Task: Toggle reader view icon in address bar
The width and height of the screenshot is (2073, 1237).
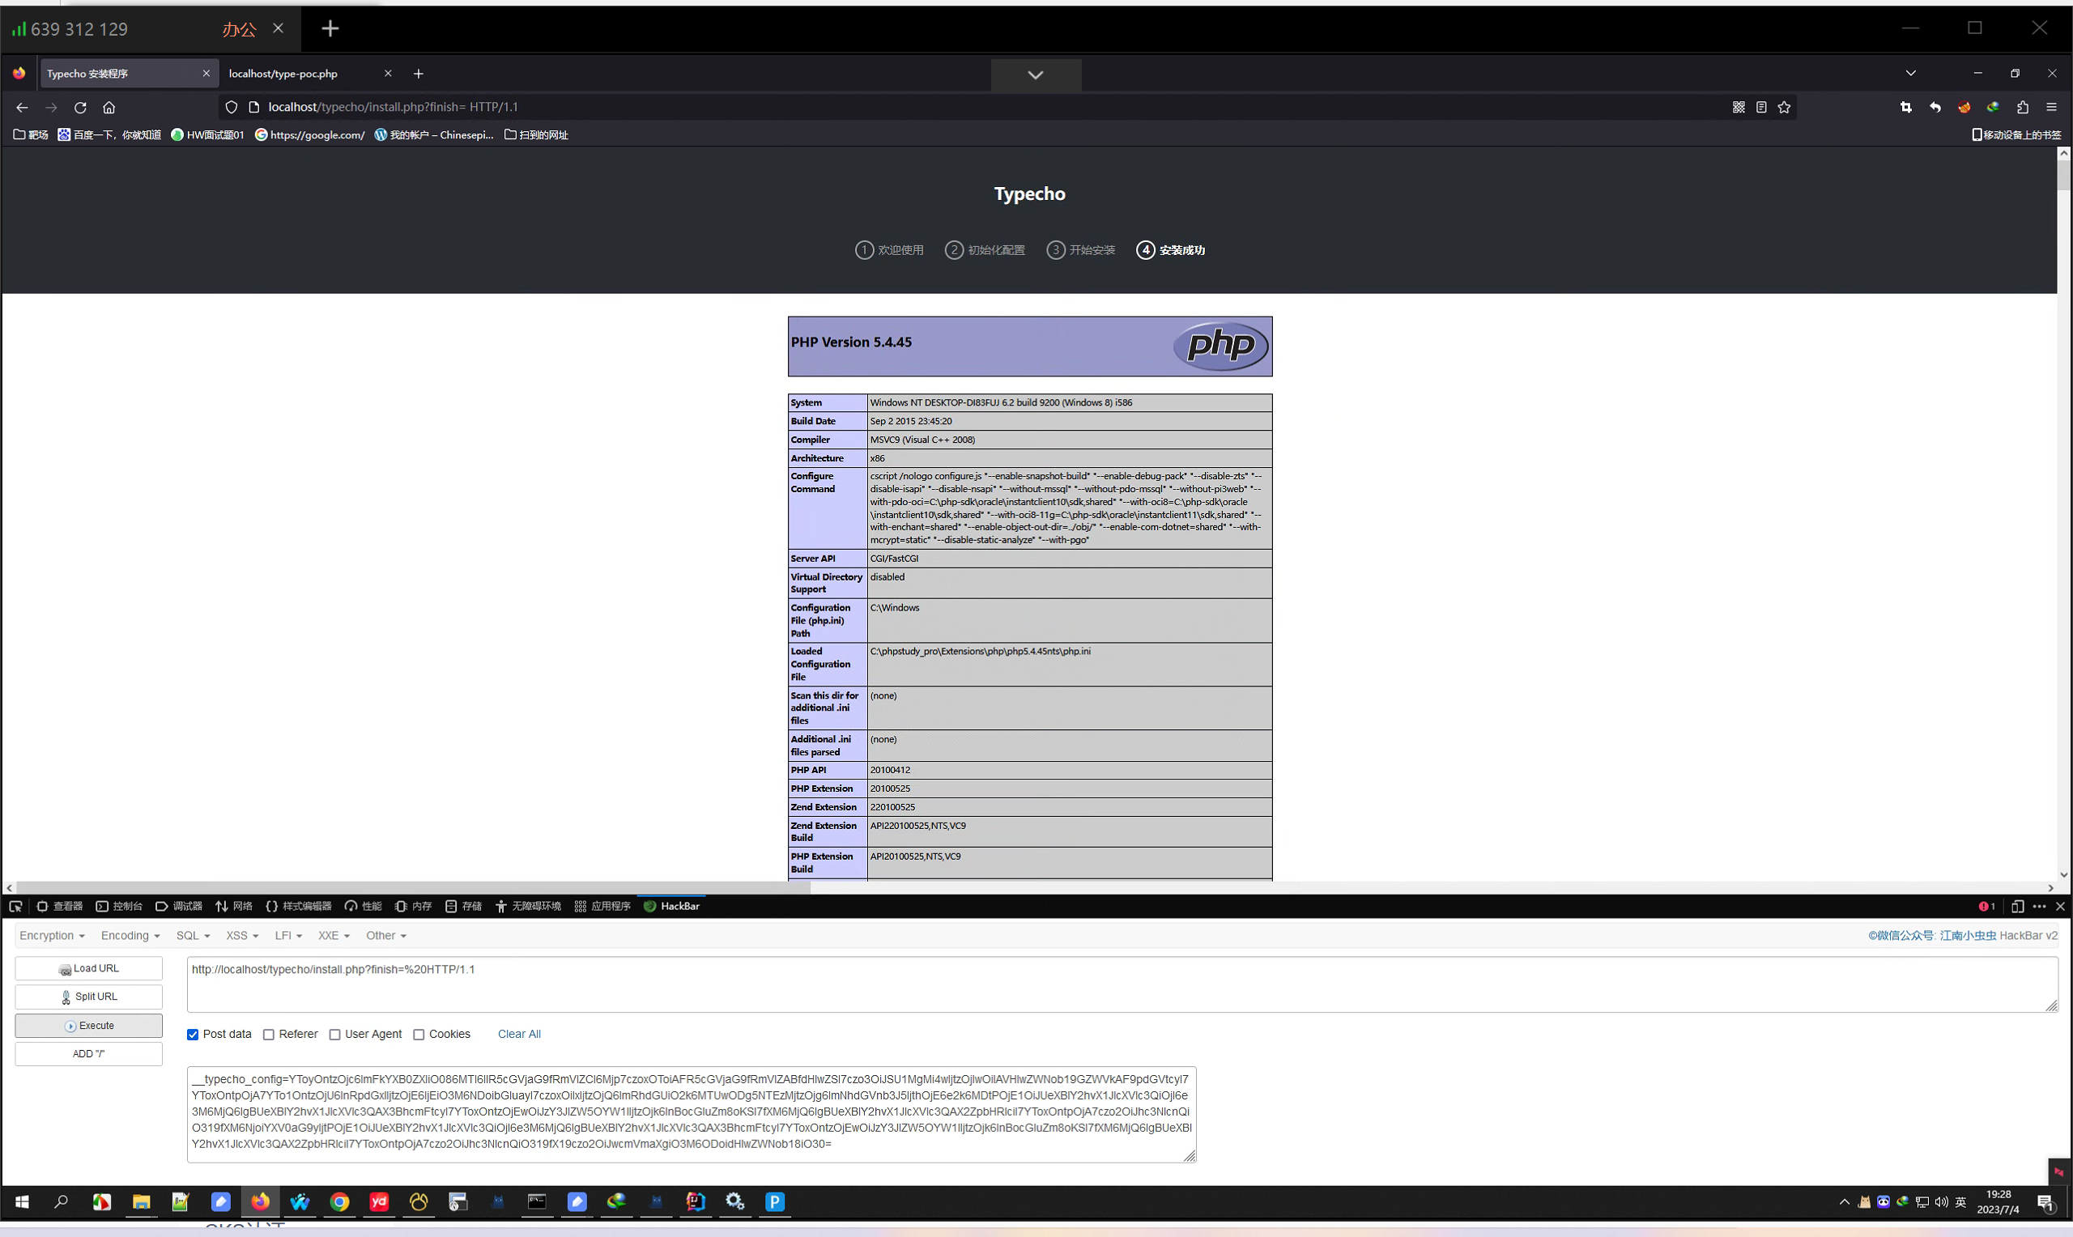Action: (1761, 108)
